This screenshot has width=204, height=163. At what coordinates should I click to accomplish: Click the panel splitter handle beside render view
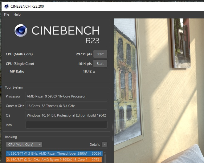pos(113,132)
